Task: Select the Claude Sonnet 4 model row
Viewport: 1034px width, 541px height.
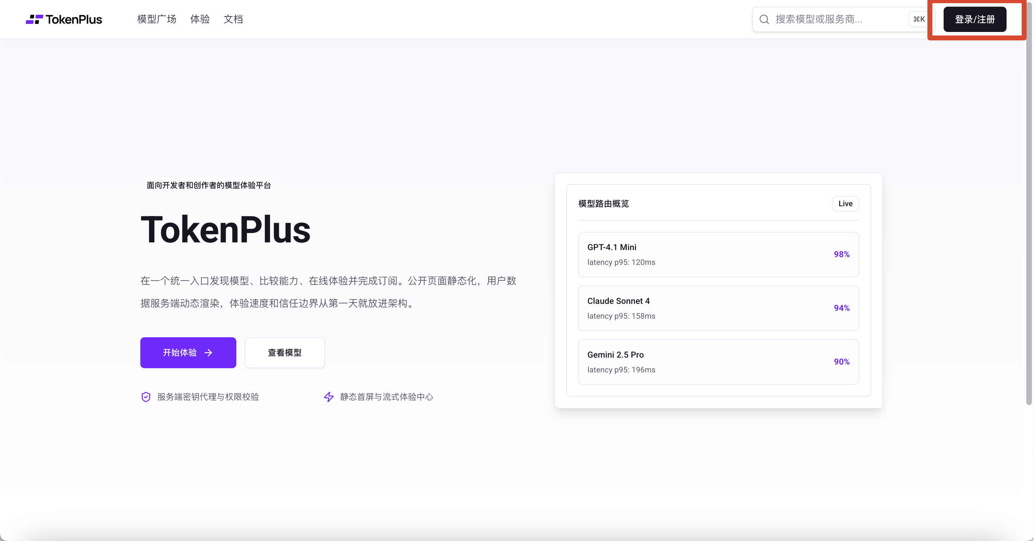Action: (x=718, y=308)
